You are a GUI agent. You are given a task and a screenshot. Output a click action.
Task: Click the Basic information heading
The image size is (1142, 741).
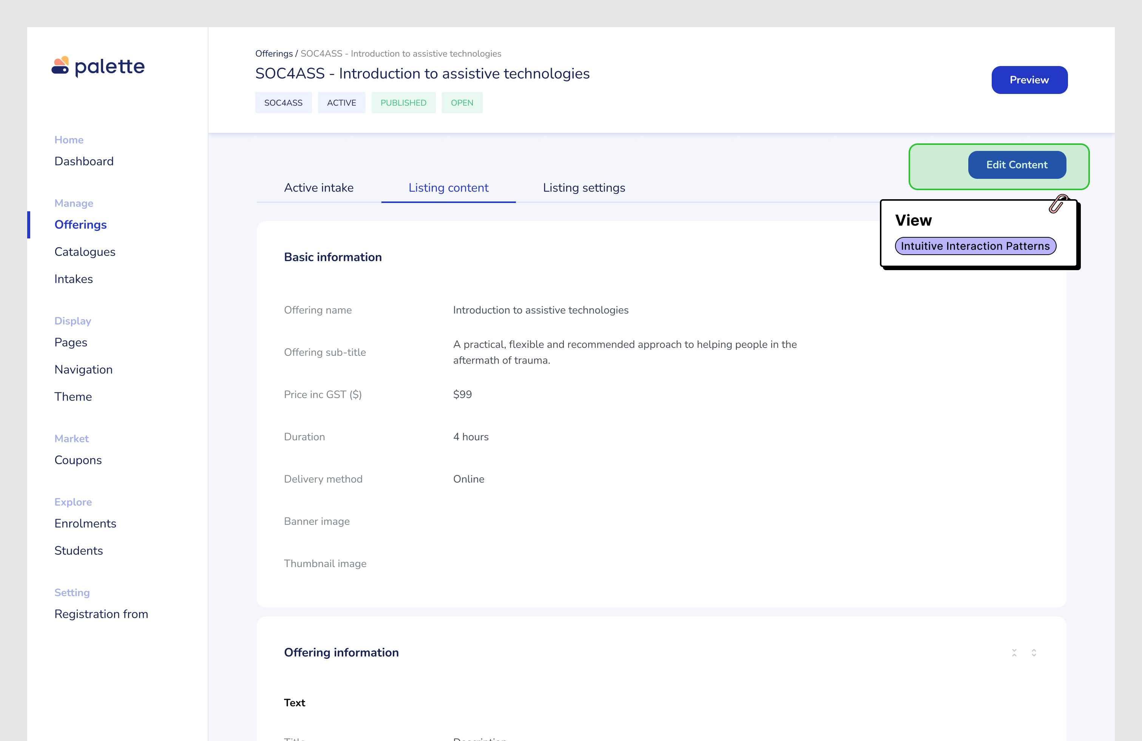pos(333,257)
